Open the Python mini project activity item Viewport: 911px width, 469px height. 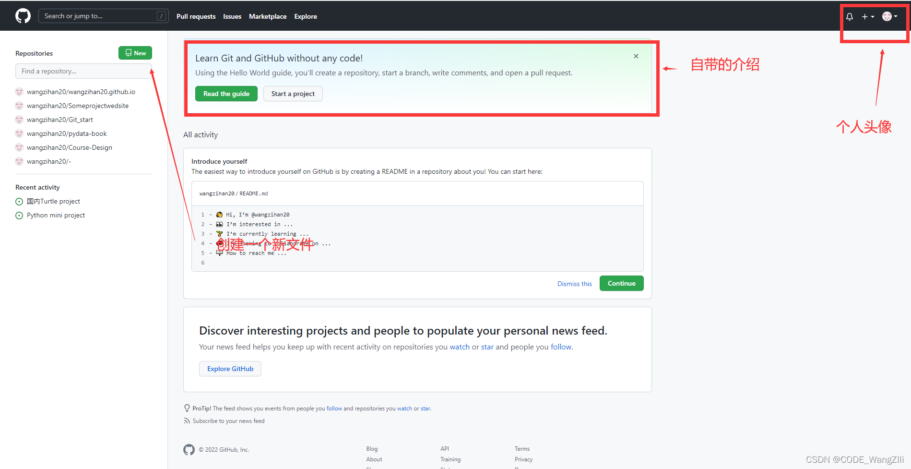(56, 215)
